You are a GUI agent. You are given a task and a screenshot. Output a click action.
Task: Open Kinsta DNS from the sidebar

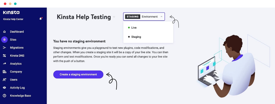(x=17, y=56)
